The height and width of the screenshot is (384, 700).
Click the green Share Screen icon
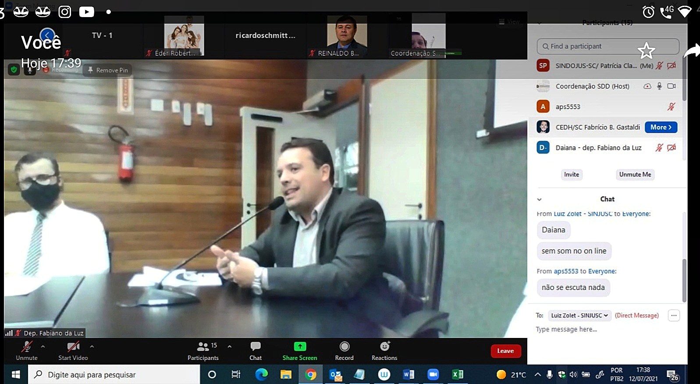[300, 347]
